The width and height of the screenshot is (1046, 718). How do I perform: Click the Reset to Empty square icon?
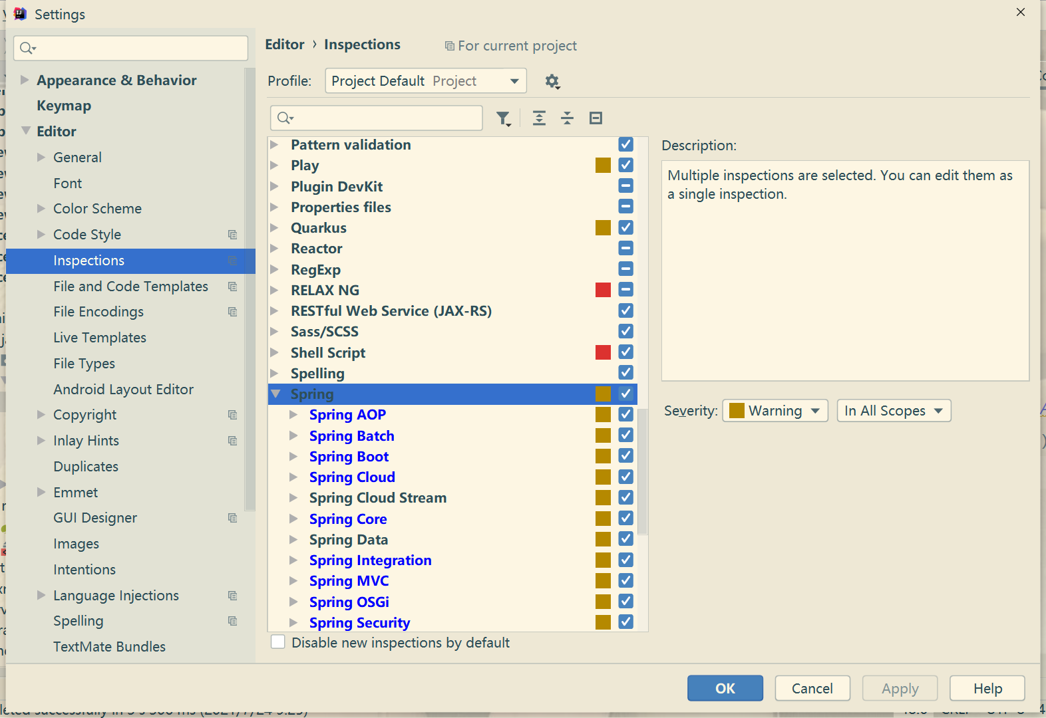(x=596, y=118)
